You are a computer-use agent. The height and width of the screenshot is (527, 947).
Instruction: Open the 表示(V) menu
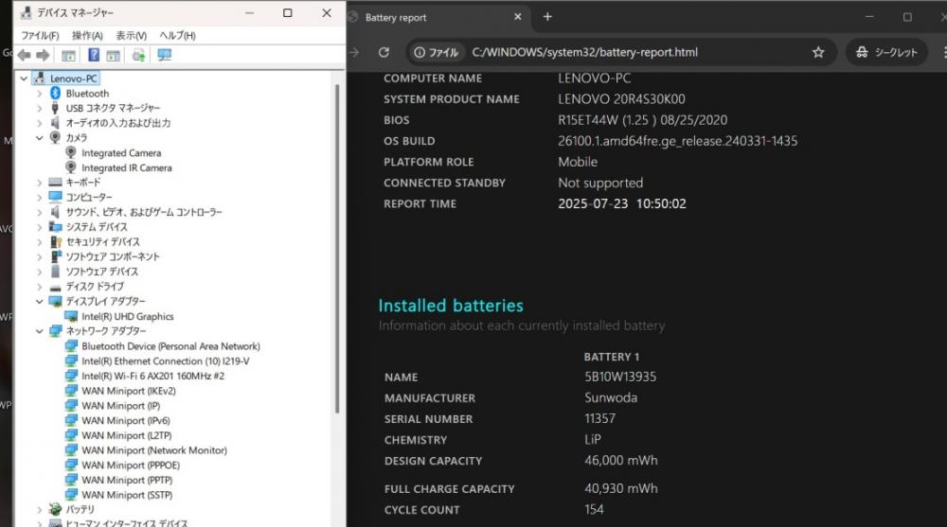pos(131,36)
